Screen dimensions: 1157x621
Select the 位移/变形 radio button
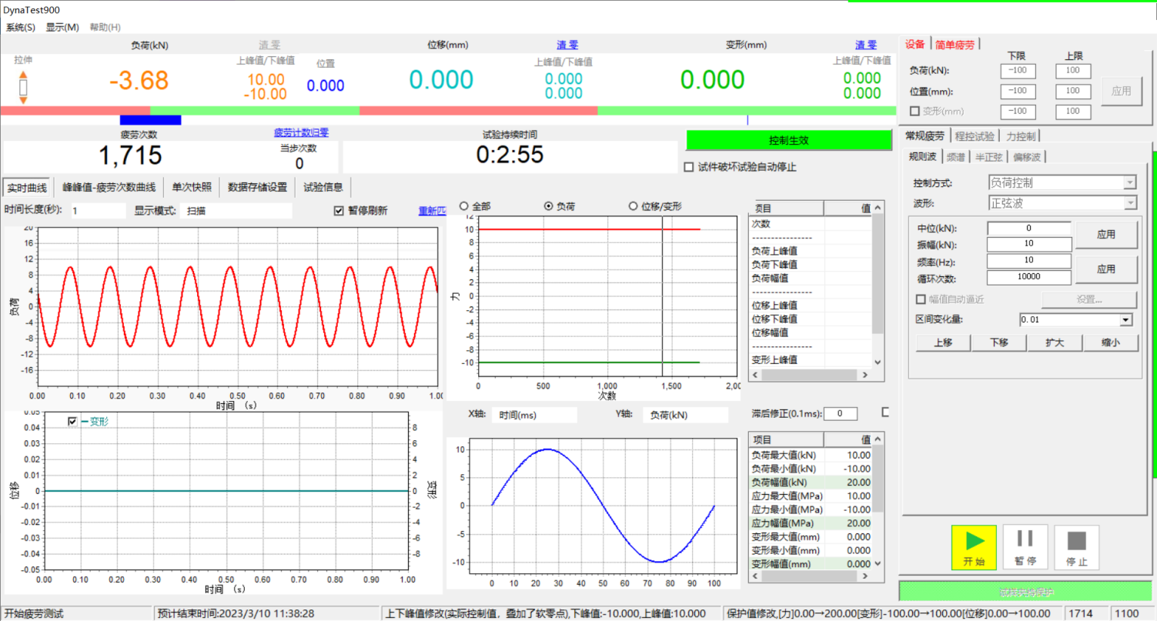[633, 206]
